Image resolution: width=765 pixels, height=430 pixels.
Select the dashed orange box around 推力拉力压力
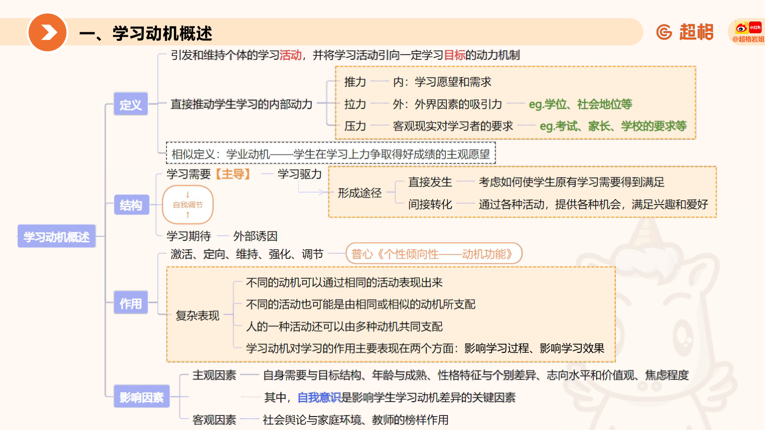516,103
